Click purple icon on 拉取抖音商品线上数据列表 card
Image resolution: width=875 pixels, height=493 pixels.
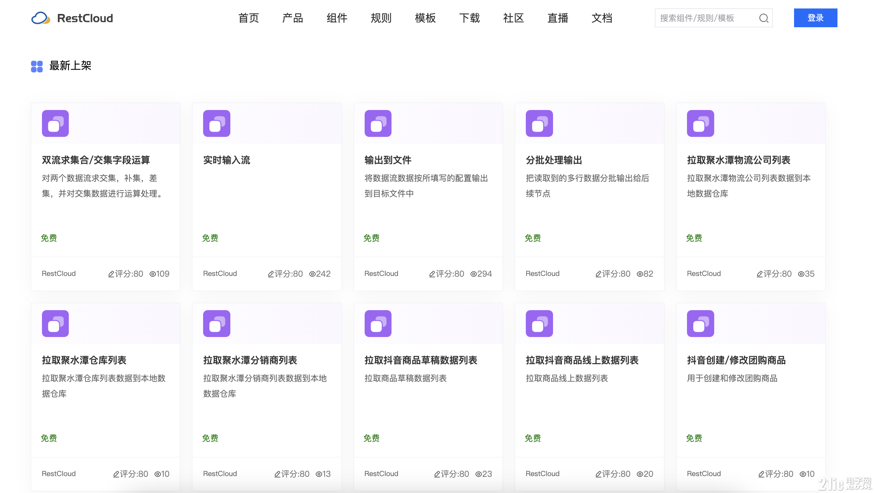[x=539, y=323]
